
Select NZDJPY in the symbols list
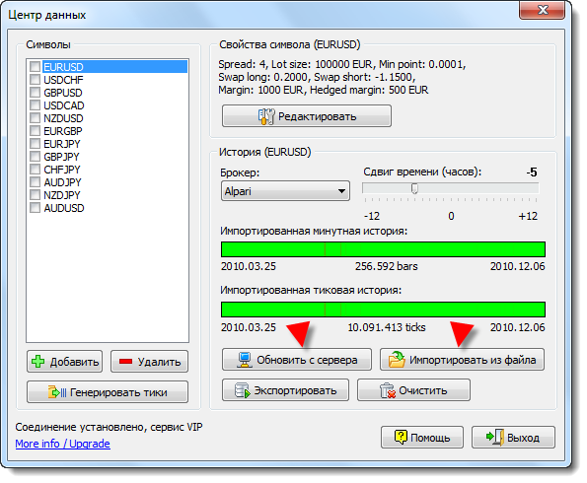click(x=62, y=195)
